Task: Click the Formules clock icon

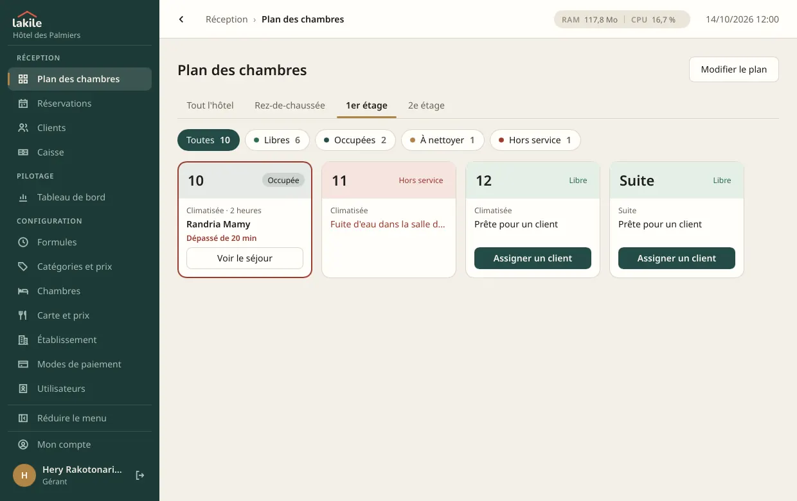Action: coord(23,242)
